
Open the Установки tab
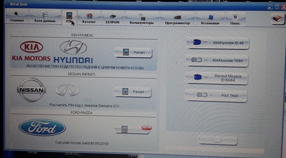[x=210, y=20]
